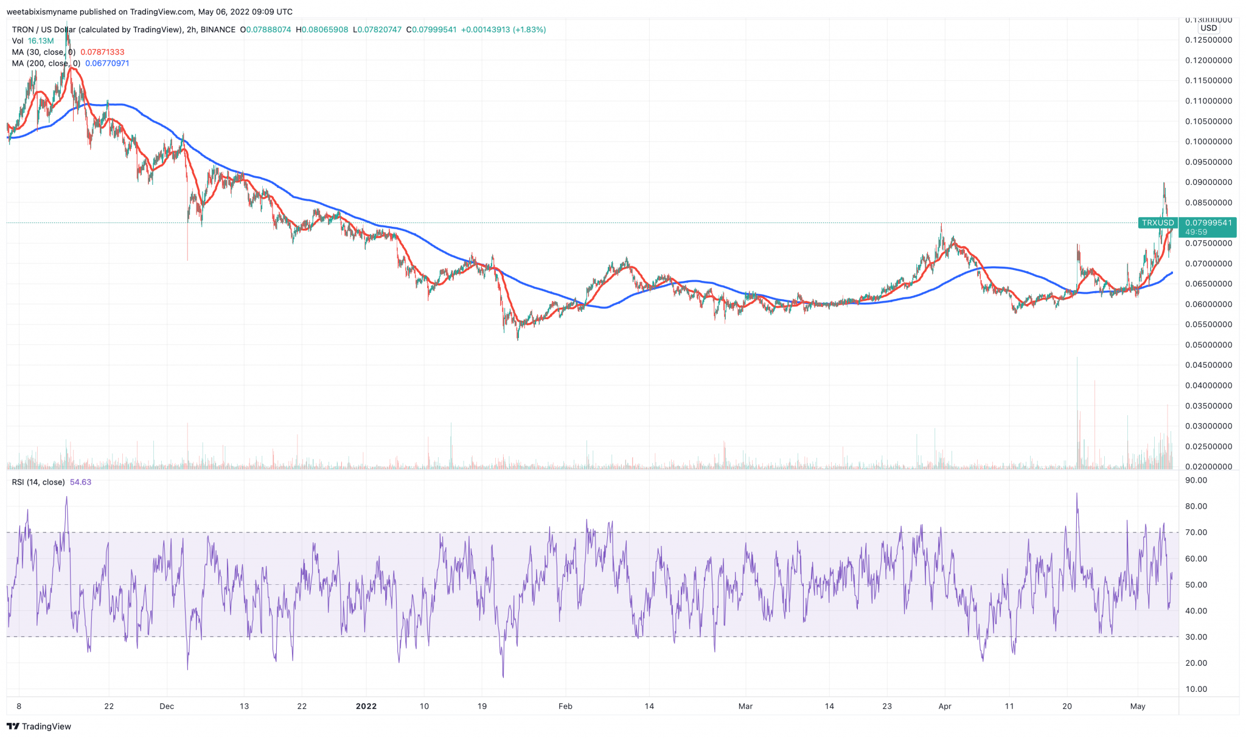The width and height of the screenshot is (1246, 738).
Task: Click the Mar date axis label
Action: [x=745, y=706]
